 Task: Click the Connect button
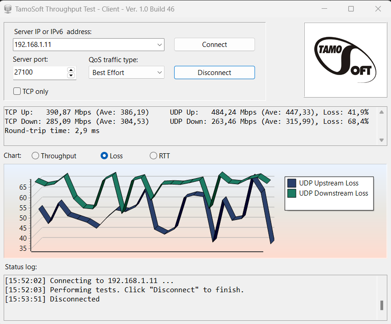click(215, 45)
